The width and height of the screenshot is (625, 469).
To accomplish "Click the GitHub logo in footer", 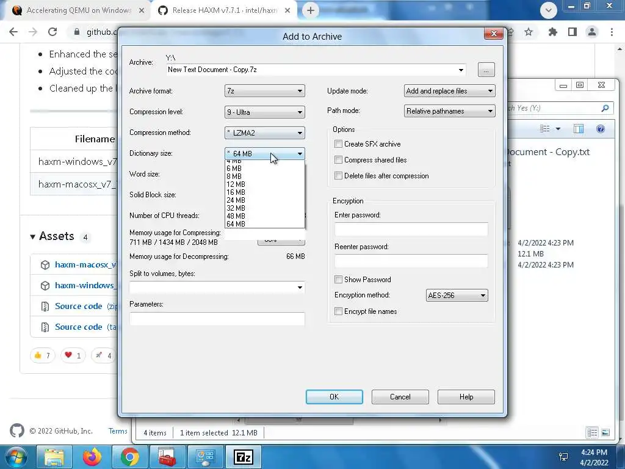I will click(x=16, y=431).
